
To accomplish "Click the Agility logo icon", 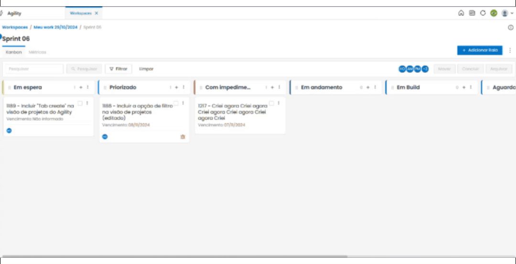I will click(x=1, y=13).
